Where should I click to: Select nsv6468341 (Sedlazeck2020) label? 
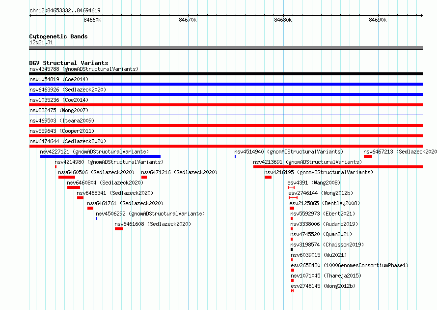pos(115,193)
